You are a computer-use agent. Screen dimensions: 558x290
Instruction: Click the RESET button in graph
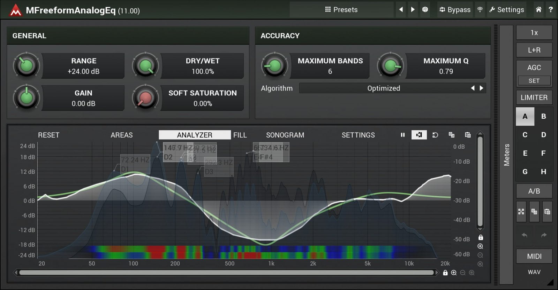coord(48,135)
